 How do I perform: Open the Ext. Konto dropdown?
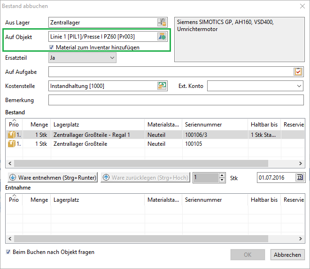255,86
